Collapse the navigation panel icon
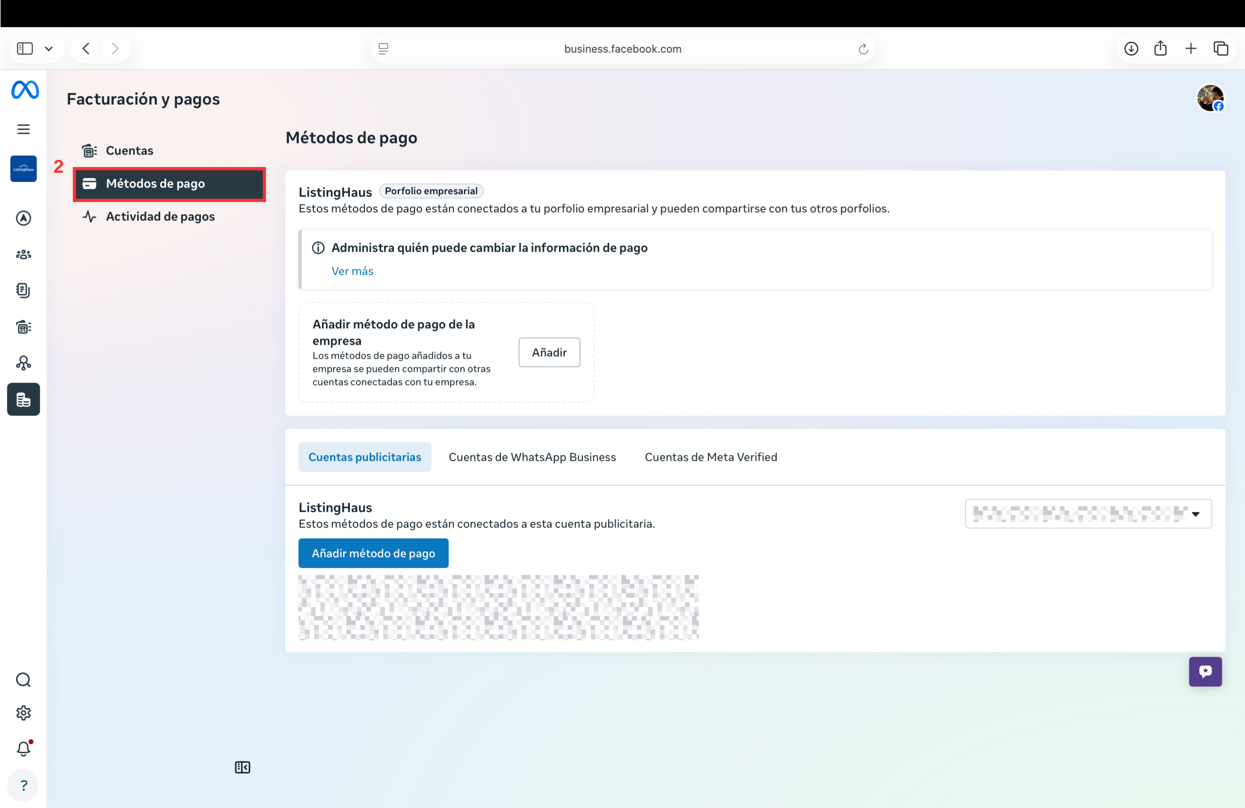Screen dimensions: 1245x808 (x=242, y=767)
